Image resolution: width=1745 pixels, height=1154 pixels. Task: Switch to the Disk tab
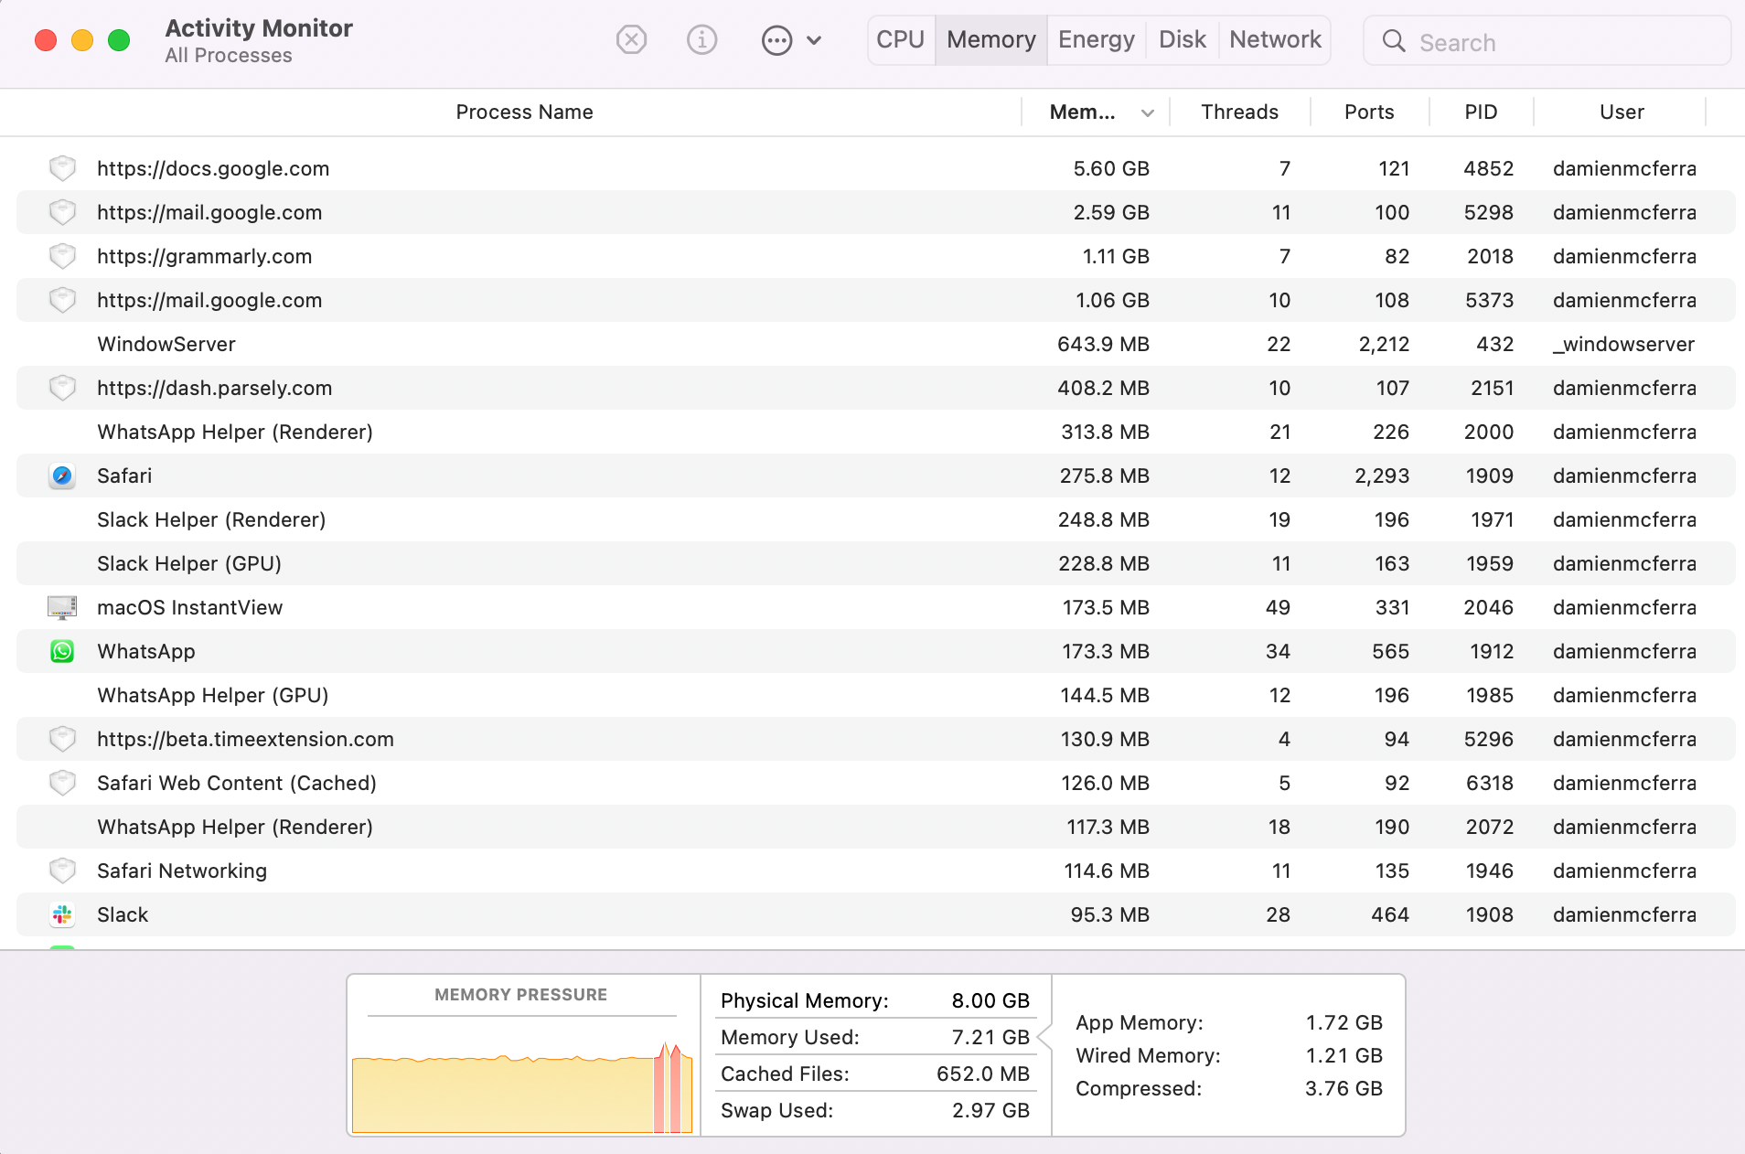click(1183, 40)
